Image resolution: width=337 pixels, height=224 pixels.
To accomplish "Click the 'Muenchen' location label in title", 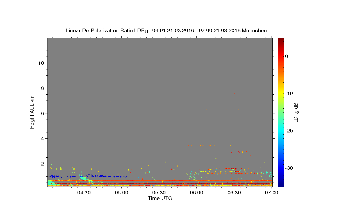I will point(254,31).
